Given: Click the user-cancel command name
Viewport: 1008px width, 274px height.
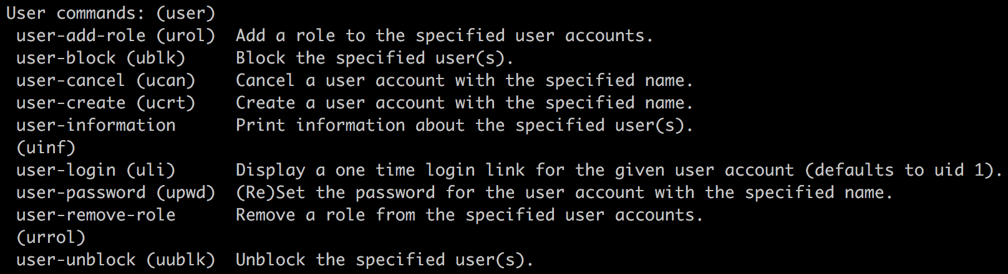Looking at the screenshot, I should point(70,80).
